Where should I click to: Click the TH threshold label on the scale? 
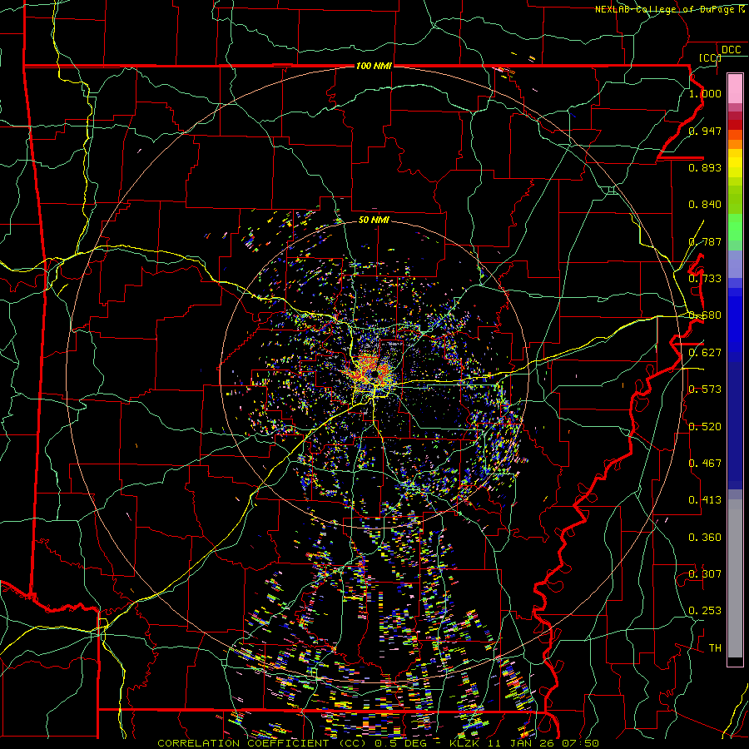point(715,648)
